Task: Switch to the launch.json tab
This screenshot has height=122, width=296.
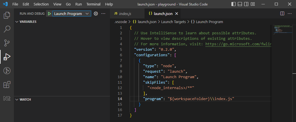Action: point(163,14)
